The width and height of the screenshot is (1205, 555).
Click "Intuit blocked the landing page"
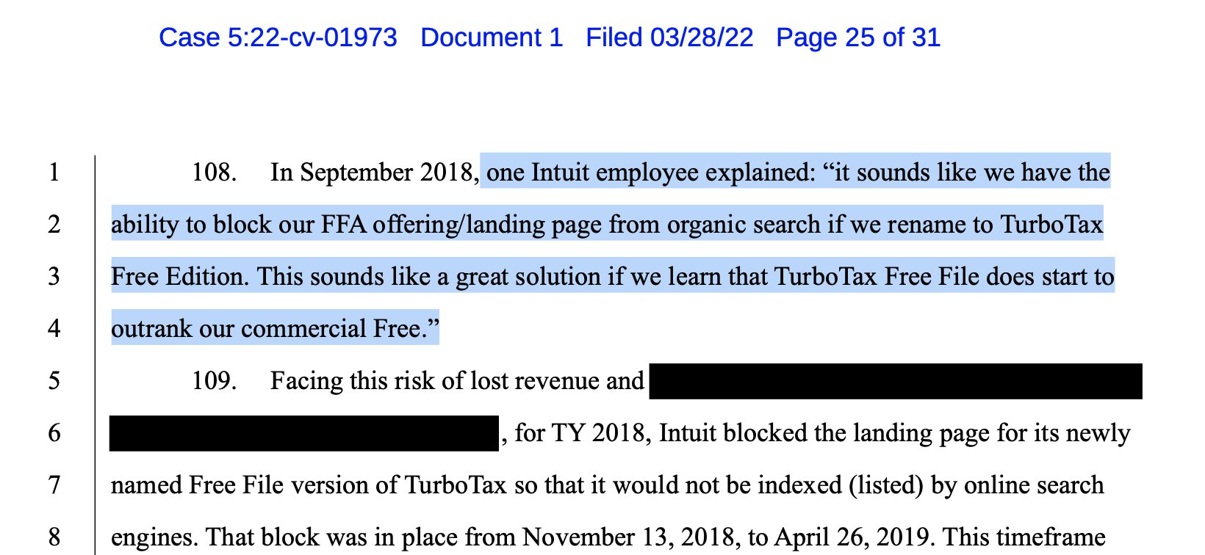coord(824,433)
